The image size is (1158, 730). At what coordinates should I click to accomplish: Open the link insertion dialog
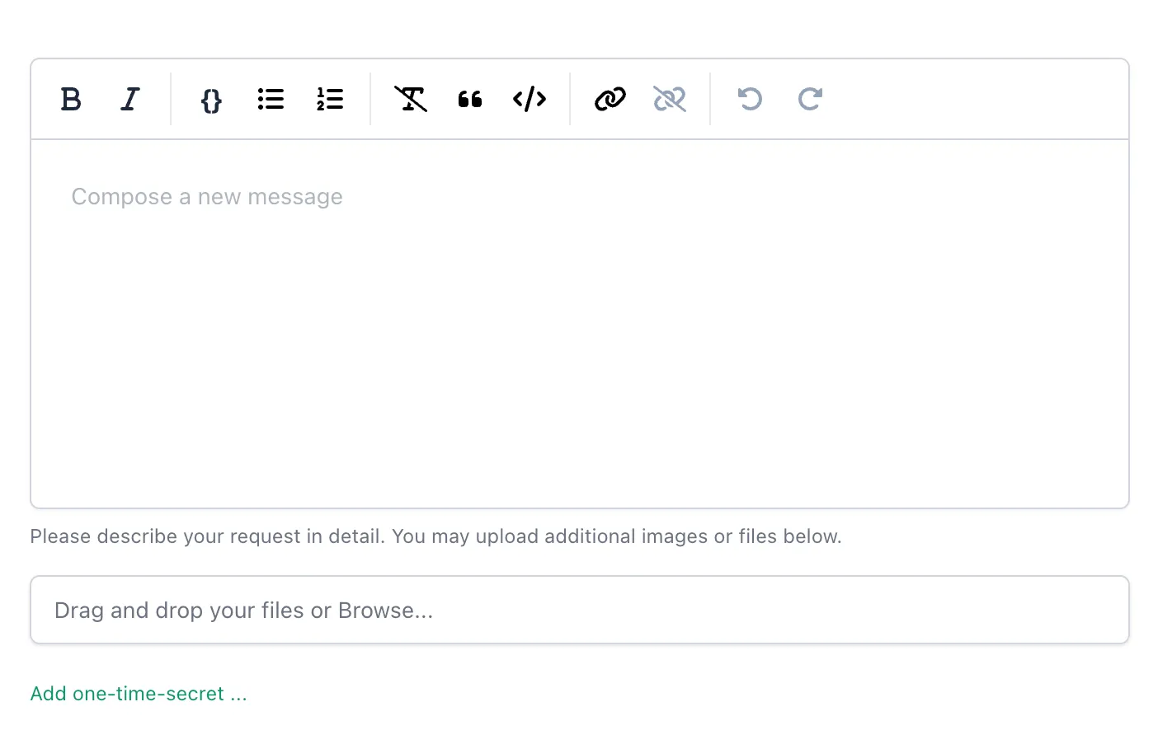click(610, 99)
